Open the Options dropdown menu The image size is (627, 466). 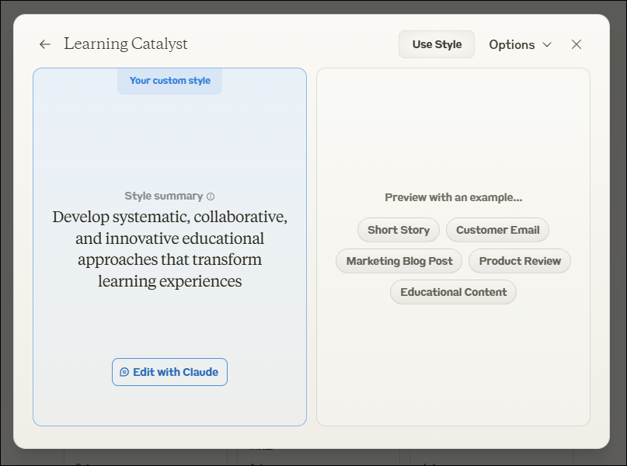(521, 44)
